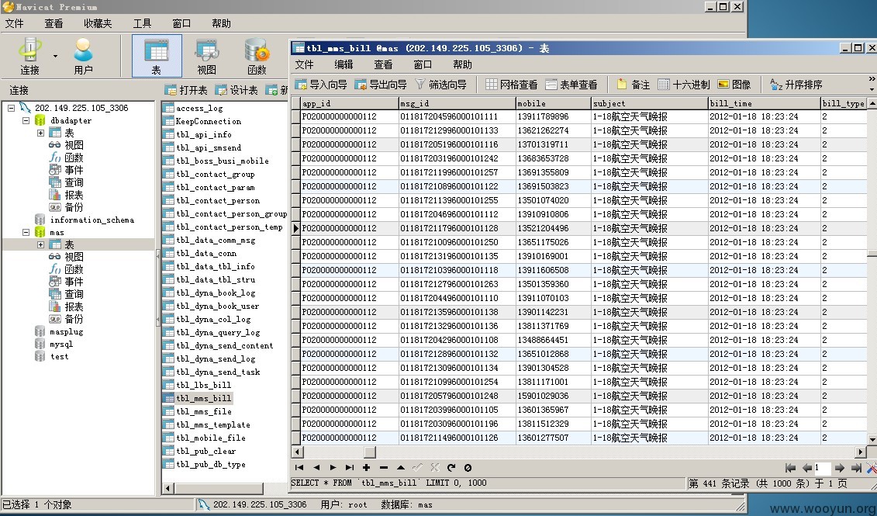Image resolution: width=877 pixels, height=516 pixels.
Task: Select the 视图 (View) toolbar icon
Action: coord(206,56)
